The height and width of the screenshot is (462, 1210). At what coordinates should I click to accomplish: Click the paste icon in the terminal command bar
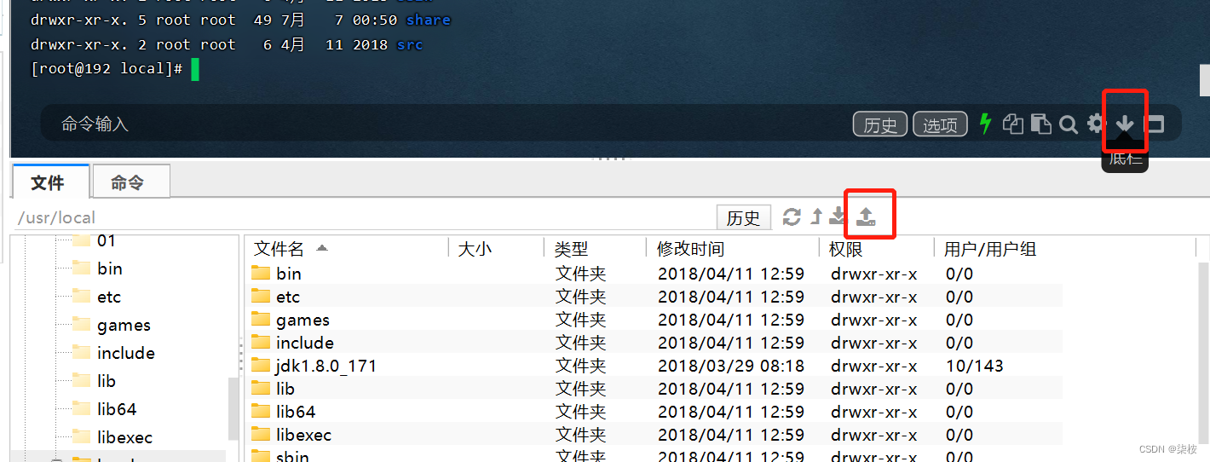click(x=1041, y=124)
